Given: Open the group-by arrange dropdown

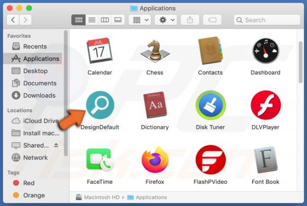Looking at the screenshot, I should coord(140,20).
